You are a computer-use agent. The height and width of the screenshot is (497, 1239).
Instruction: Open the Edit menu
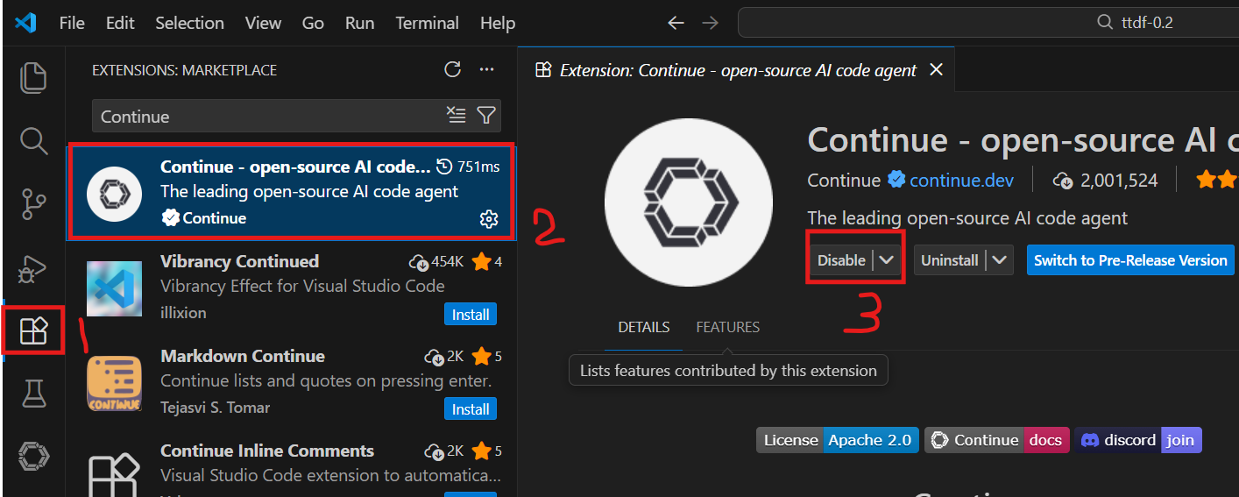(120, 23)
